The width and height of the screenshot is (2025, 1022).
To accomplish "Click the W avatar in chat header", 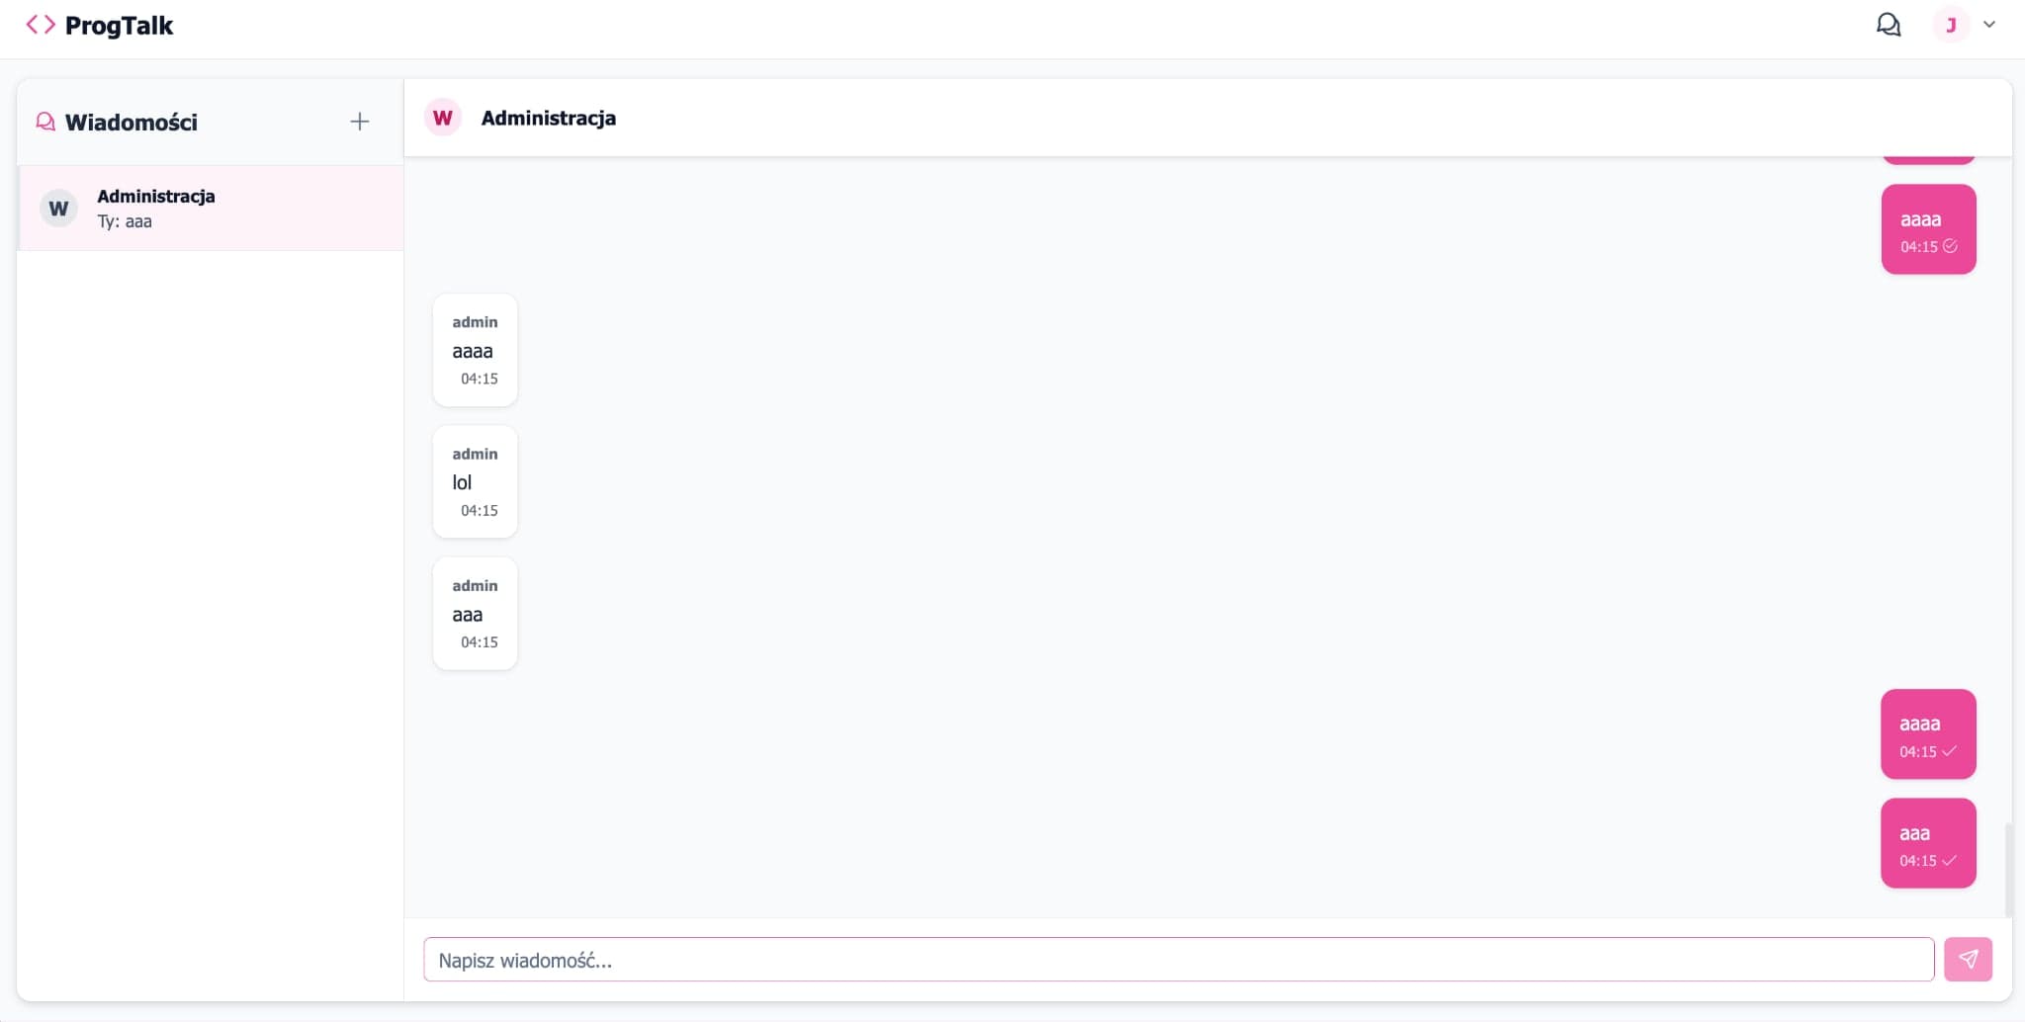I will (x=443, y=118).
